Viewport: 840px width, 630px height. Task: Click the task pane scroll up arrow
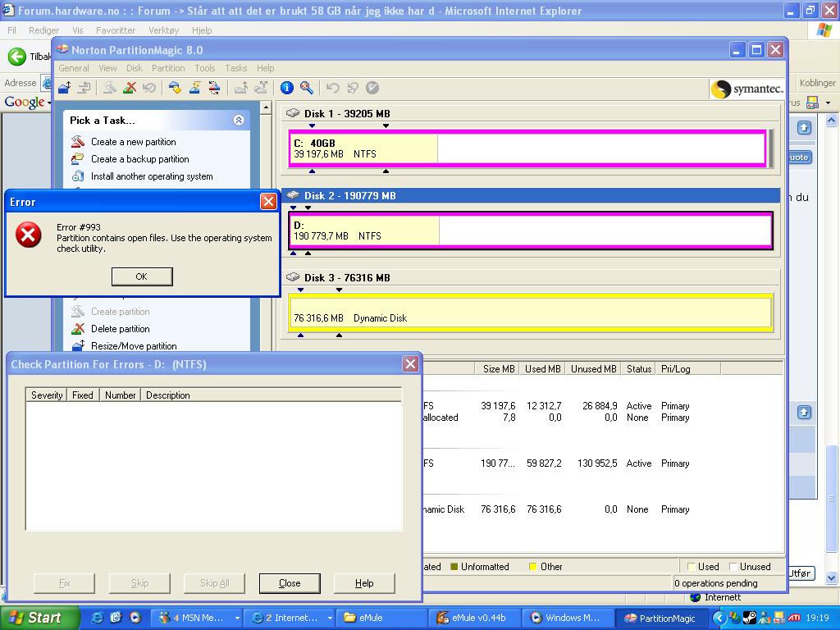[x=266, y=107]
